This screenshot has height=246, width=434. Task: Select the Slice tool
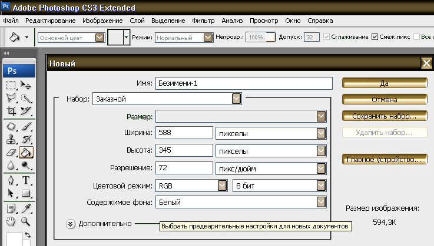click(26, 111)
